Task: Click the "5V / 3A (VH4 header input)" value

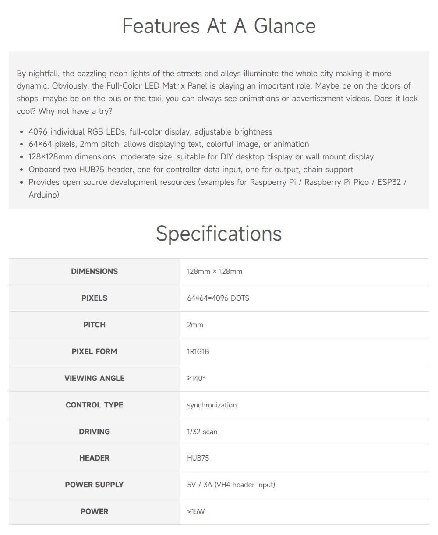Action: (231, 485)
